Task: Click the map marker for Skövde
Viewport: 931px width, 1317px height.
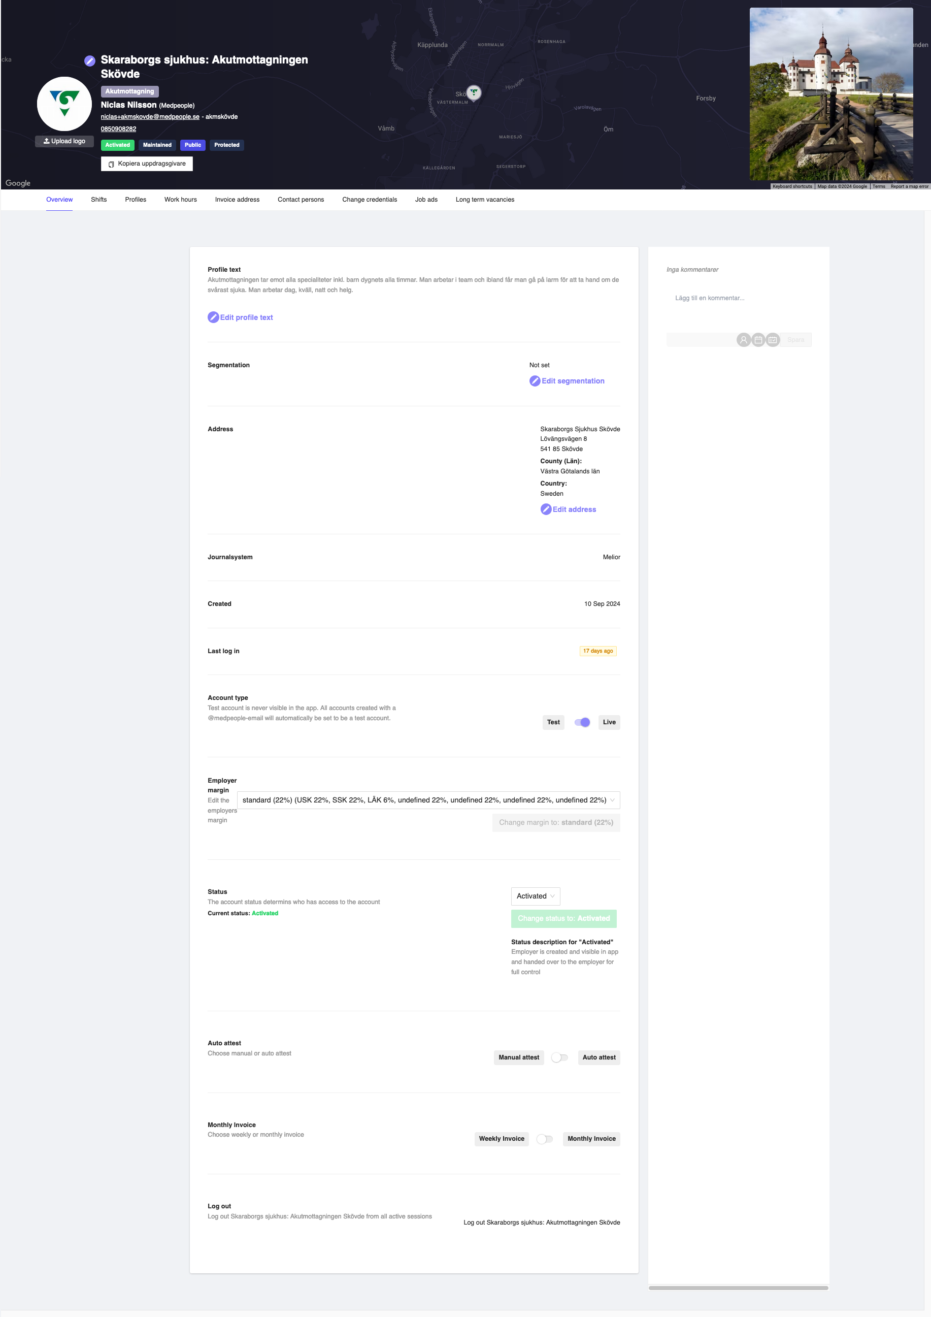Action: 473,92
